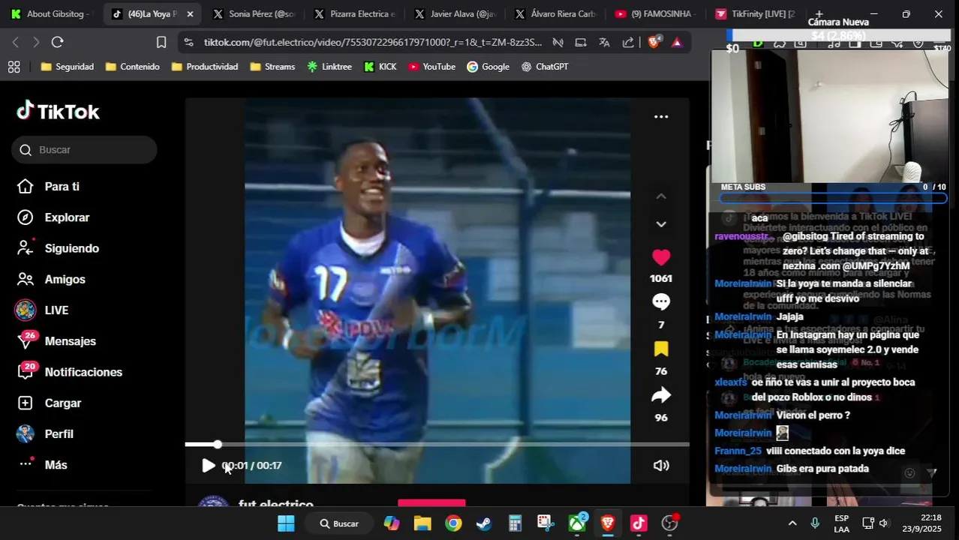
Task: Click the translate page icon
Action: pos(604,42)
